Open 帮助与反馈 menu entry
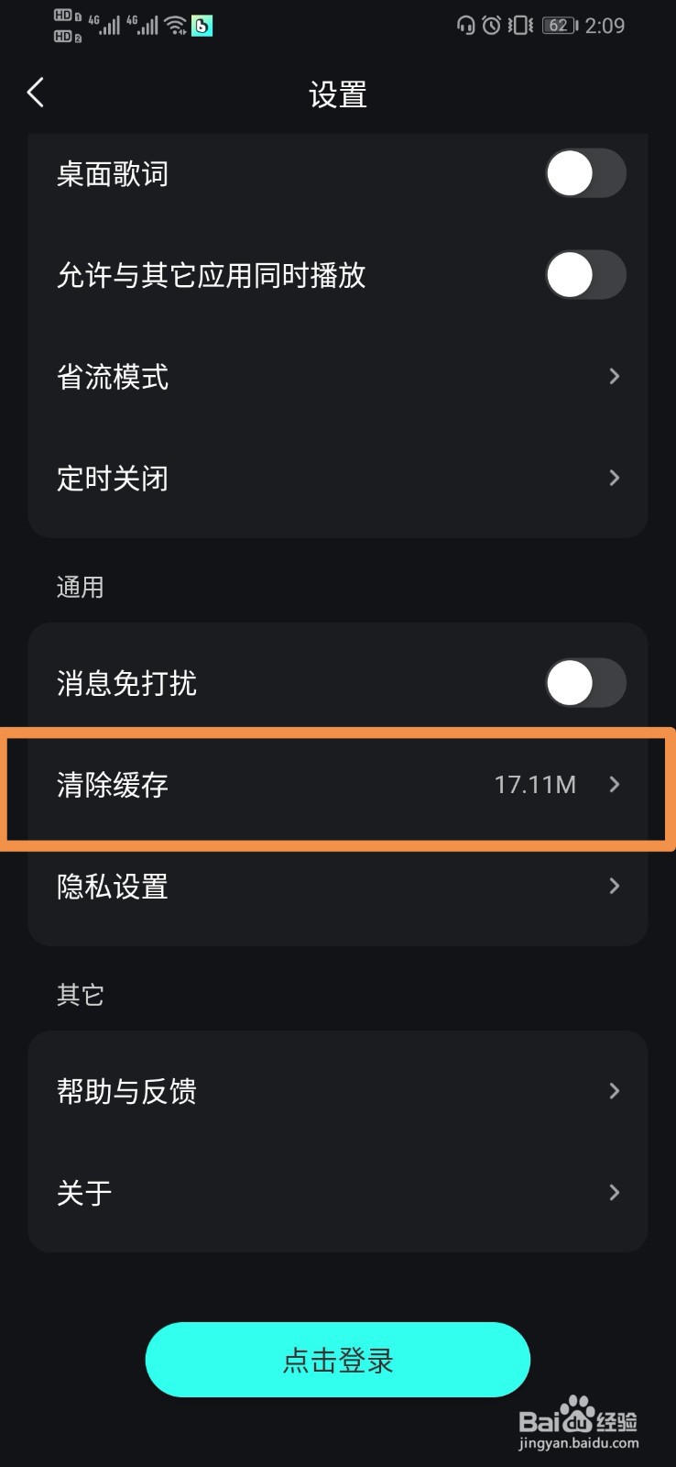The height and width of the screenshot is (1467, 676). click(338, 1091)
